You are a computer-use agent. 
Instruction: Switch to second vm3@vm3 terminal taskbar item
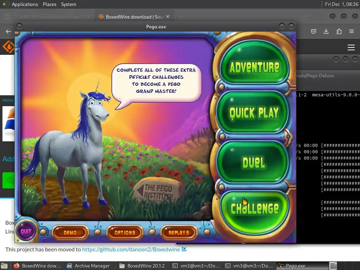point(249,266)
